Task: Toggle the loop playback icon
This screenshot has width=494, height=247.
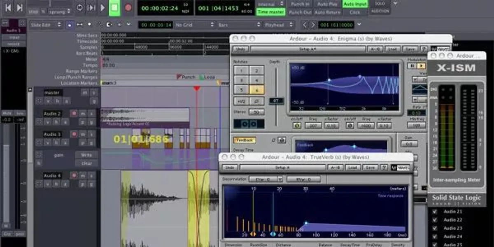Action: click(79, 7)
